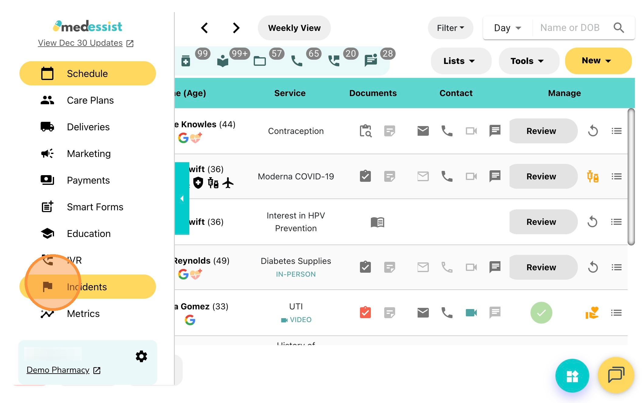This screenshot has height=403, width=644.
Task: Click the email icon in the Knowles row
Action: (423, 131)
